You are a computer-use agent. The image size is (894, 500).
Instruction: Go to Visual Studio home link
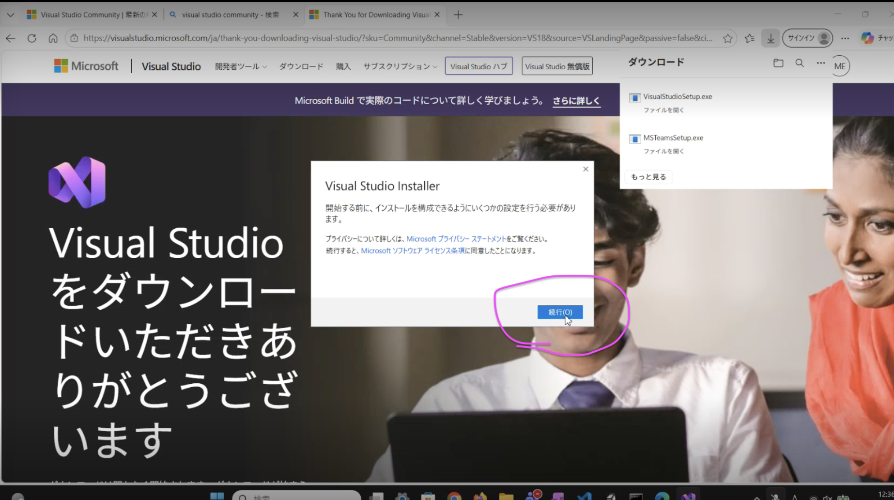click(x=171, y=66)
